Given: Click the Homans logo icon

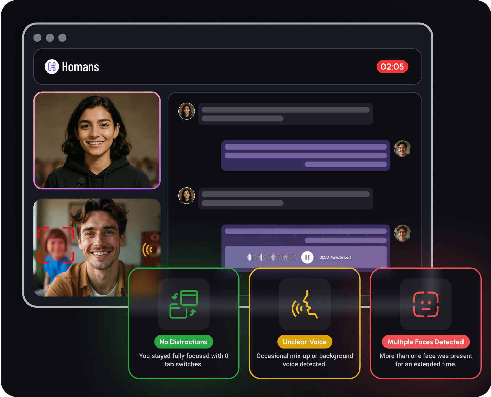Looking at the screenshot, I should (52, 67).
